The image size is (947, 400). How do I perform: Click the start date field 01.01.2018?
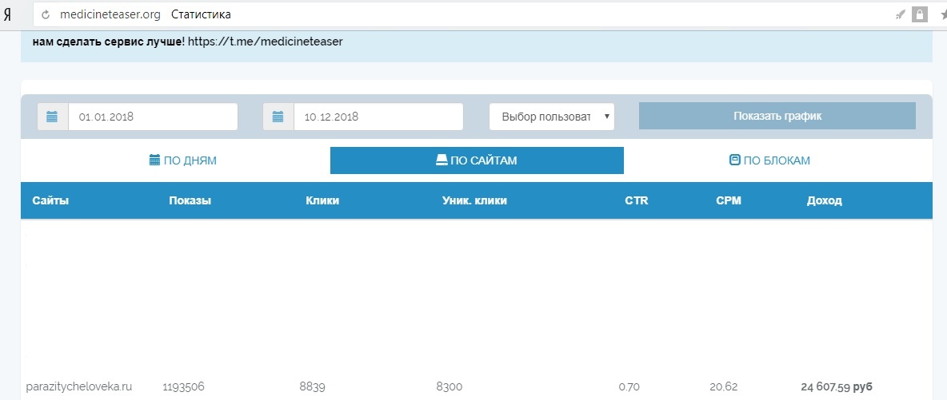153,117
